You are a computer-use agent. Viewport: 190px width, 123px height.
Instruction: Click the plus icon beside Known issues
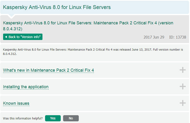(x=182, y=103)
